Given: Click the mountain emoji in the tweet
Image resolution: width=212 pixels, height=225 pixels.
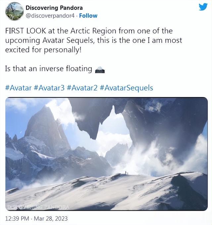Looking at the screenshot, I should pyautogui.click(x=100, y=70).
